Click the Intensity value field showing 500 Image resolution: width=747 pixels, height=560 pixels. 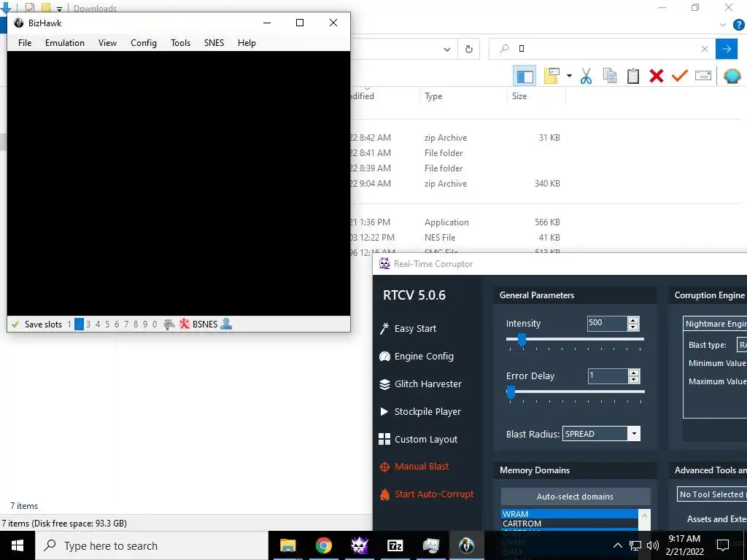(608, 323)
